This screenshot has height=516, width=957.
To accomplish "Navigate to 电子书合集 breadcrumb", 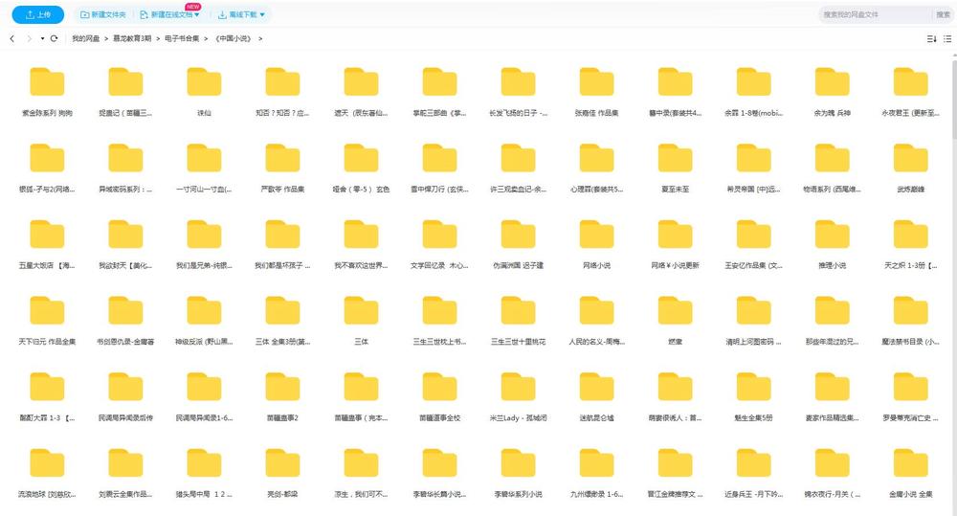I will (182, 38).
